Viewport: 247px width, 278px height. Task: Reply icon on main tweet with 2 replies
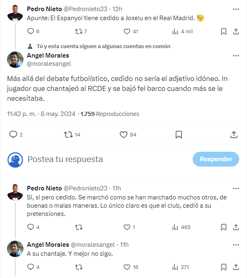coord(13,134)
